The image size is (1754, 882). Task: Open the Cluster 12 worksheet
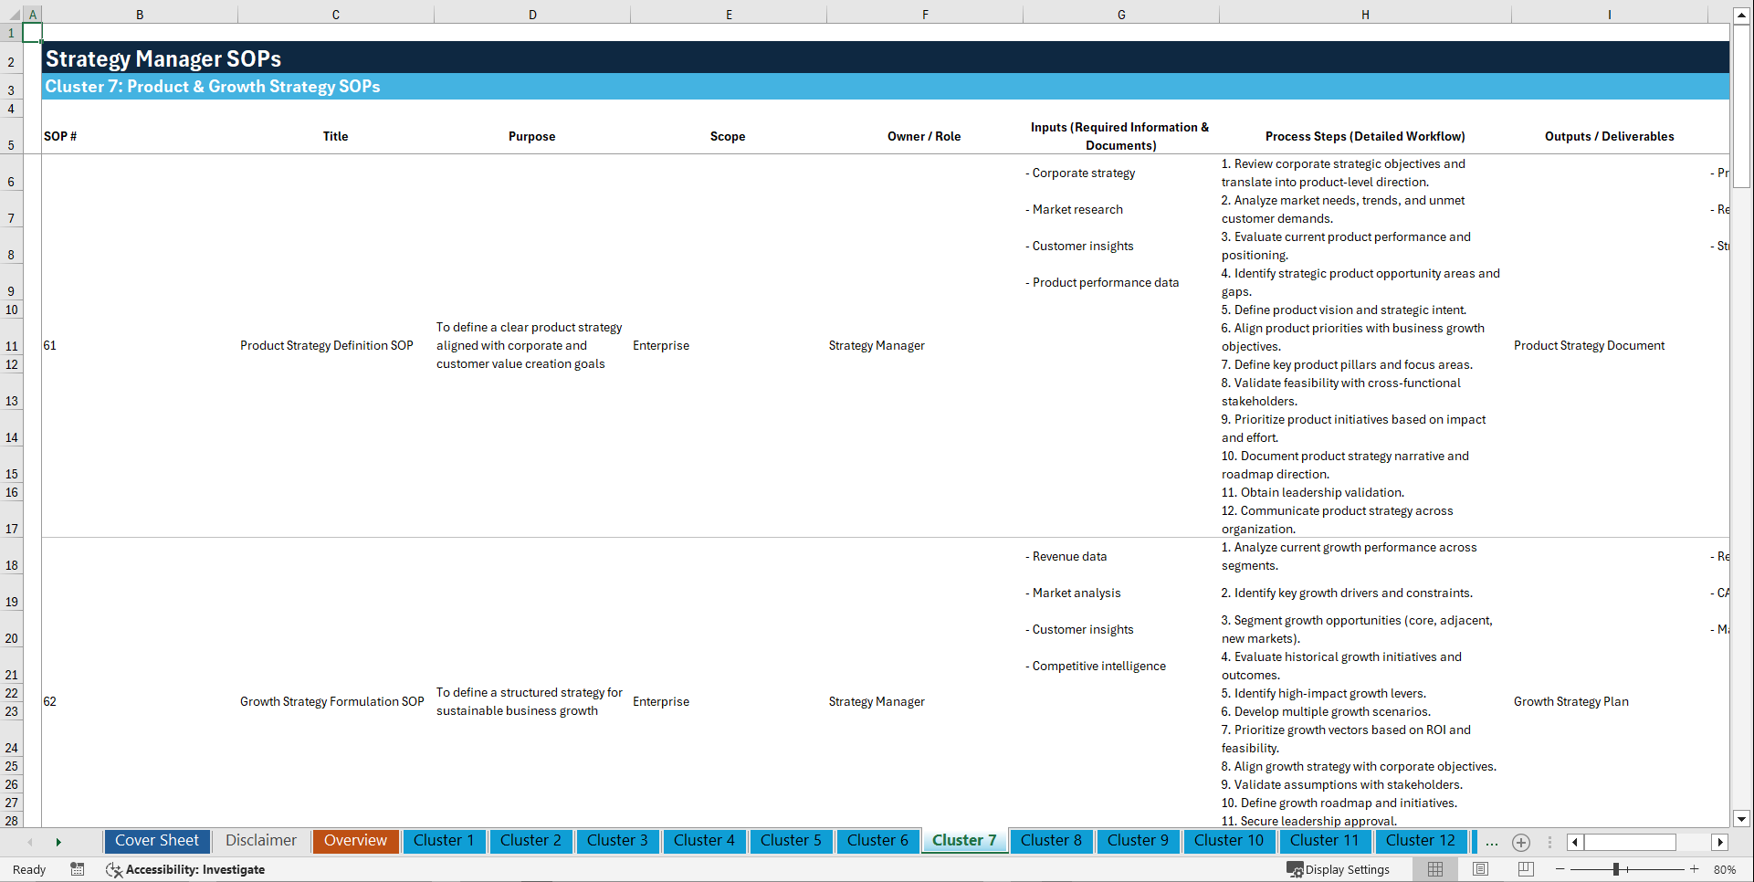click(x=1421, y=841)
